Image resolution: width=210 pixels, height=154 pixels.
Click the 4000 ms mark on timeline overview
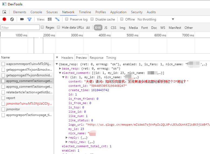[x=104, y=35]
